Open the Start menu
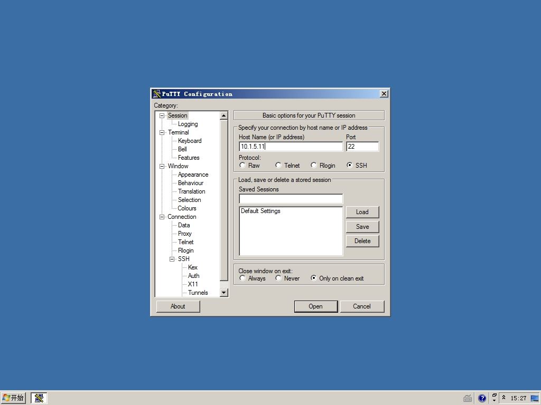The image size is (541, 405). pos(13,398)
